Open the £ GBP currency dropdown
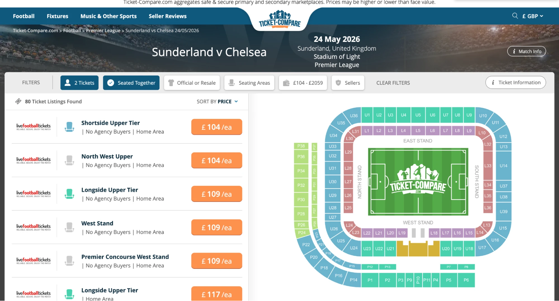 click(x=532, y=16)
